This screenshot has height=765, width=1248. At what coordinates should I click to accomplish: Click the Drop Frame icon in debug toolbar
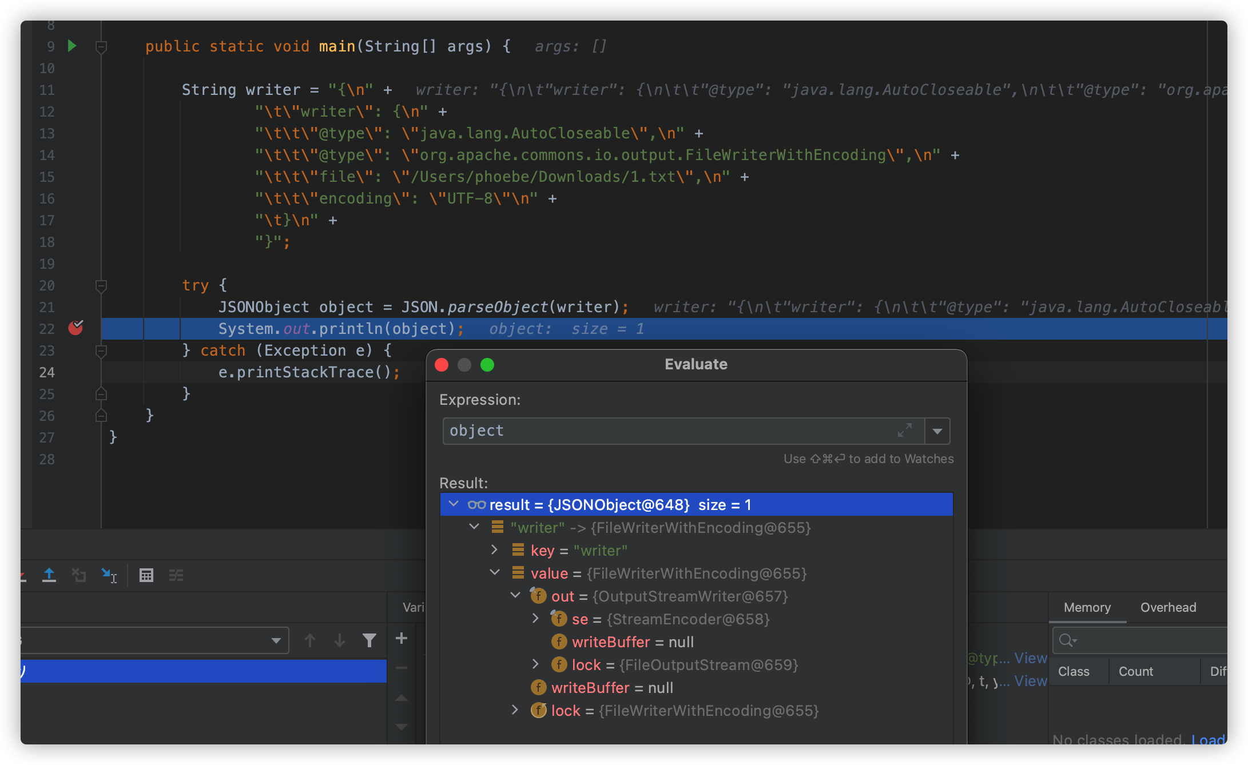79,575
